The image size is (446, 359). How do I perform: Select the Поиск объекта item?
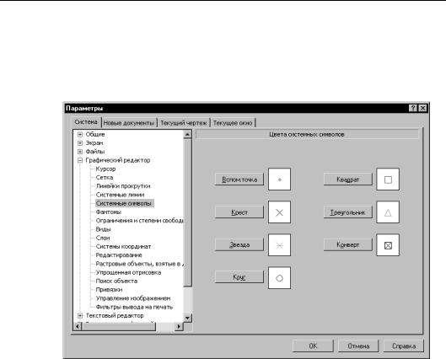coord(116,281)
